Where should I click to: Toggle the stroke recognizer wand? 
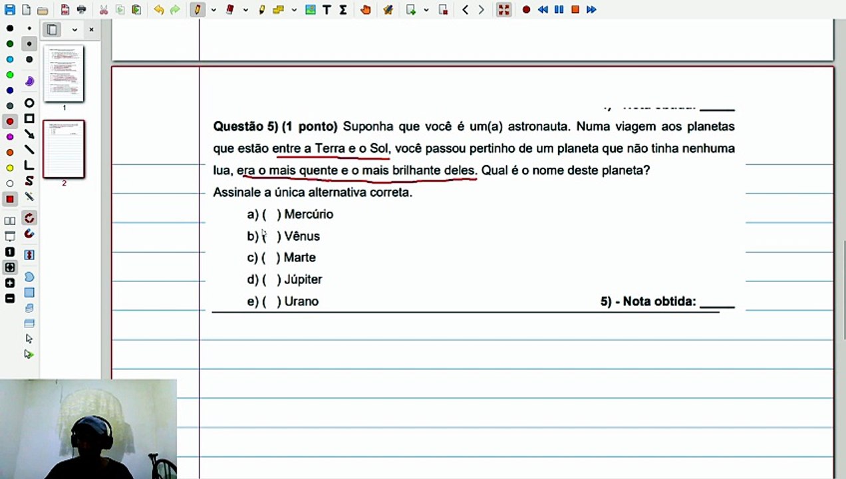29,197
